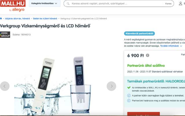Click the Közvetlenül partnerünktől badge

coord(139,33)
